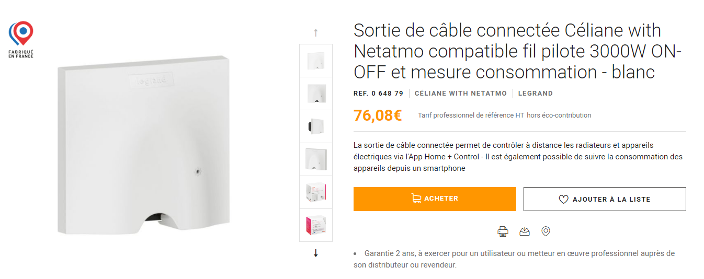Select the fifth thumbnail showing packaging
The image size is (704, 279).
316,192
